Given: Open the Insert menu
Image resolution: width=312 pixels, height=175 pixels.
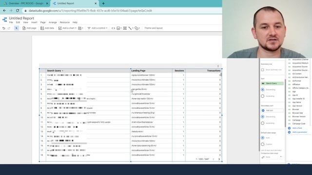Looking at the screenshot, I should [34, 22].
